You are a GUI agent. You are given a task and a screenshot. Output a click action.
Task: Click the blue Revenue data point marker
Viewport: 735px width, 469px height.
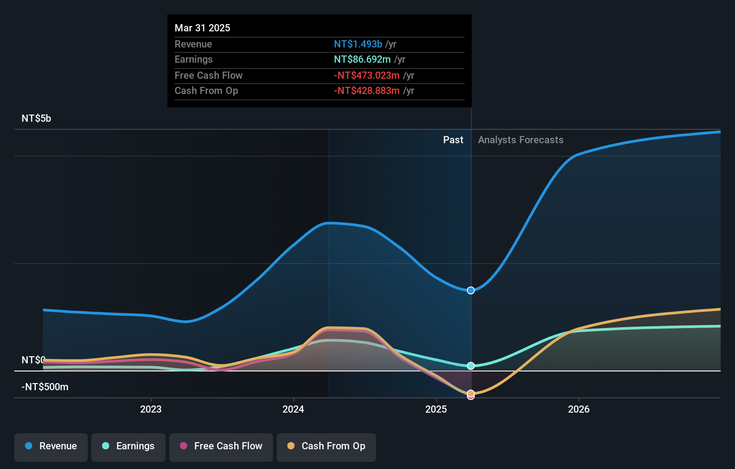(x=471, y=290)
